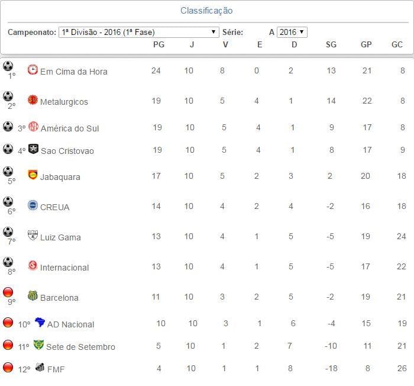Click the Internacional team name
414x386 pixels.
coord(64,268)
